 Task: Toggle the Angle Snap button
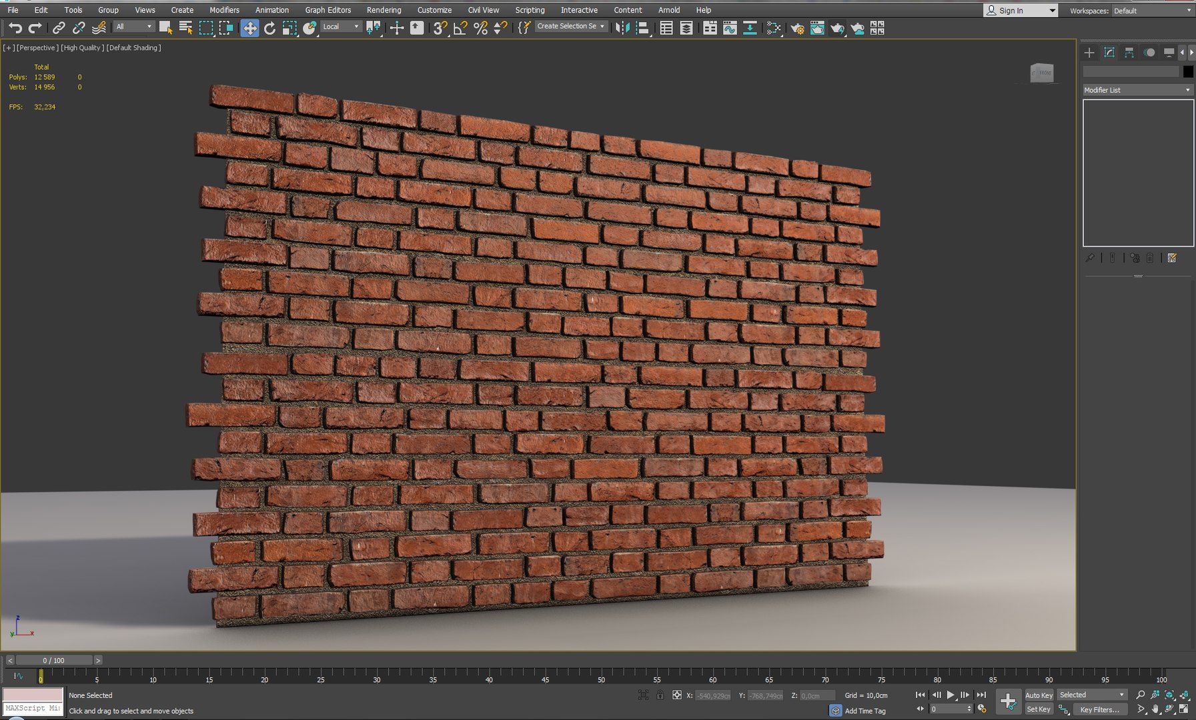pos(460,27)
